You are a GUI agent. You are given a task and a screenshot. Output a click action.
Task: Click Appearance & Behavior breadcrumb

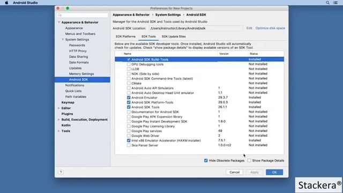(131, 14)
